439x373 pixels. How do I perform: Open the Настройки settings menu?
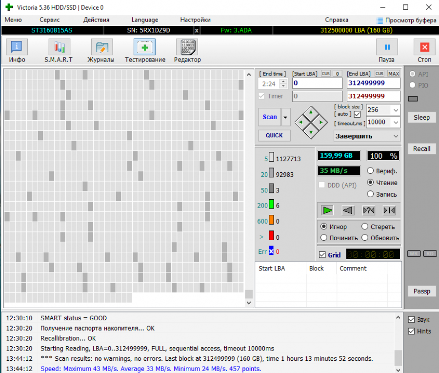[x=195, y=20]
